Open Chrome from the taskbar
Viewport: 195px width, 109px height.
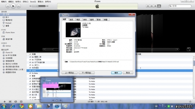tap(22, 106)
